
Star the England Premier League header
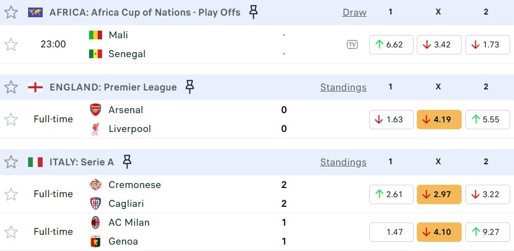click(x=11, y=87)
